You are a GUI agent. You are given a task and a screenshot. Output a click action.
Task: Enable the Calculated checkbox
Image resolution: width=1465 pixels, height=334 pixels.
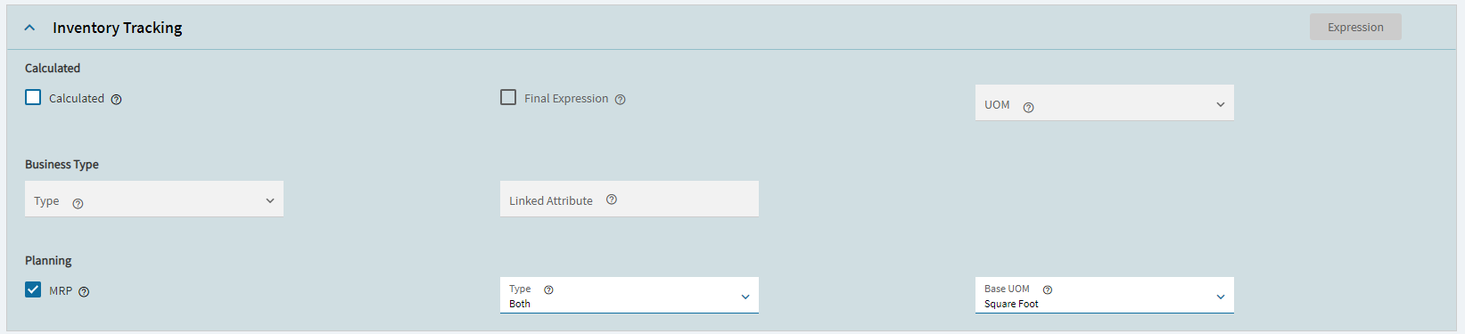(x=33, y=97)
